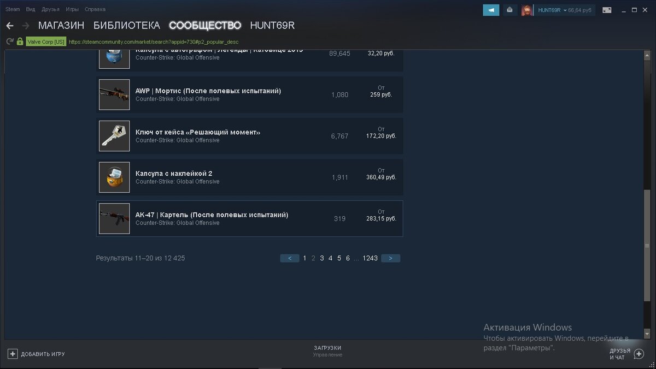Click the autograph capsule thumbnail in the first row
The image size is (656, 369).
[114, 59]
